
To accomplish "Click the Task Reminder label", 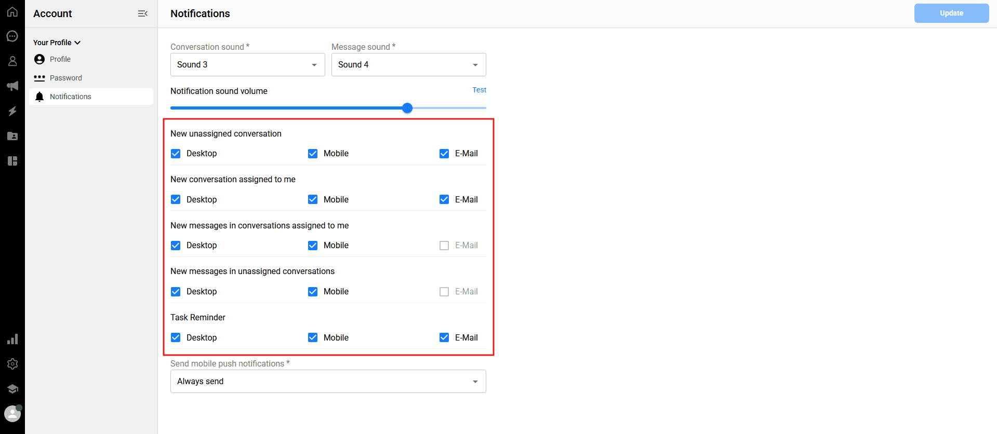I will click(198, 317).
